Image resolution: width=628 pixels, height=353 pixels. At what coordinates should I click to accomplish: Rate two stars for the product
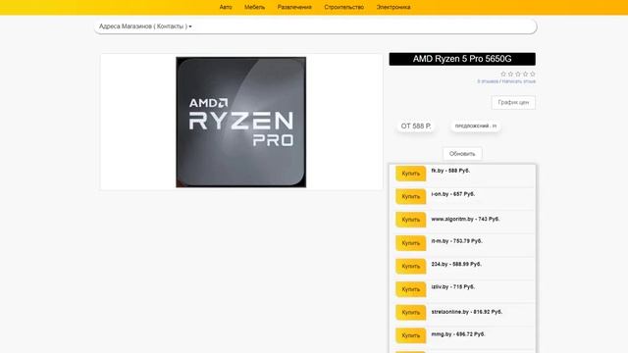510,75
